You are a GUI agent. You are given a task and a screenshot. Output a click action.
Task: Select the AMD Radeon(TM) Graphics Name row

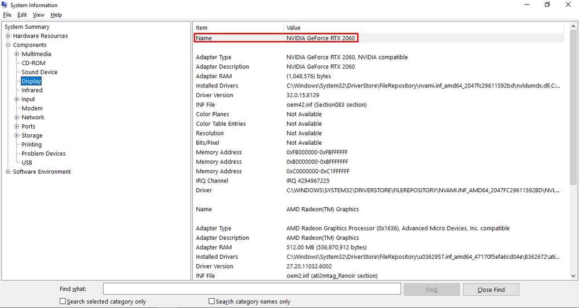379,210
